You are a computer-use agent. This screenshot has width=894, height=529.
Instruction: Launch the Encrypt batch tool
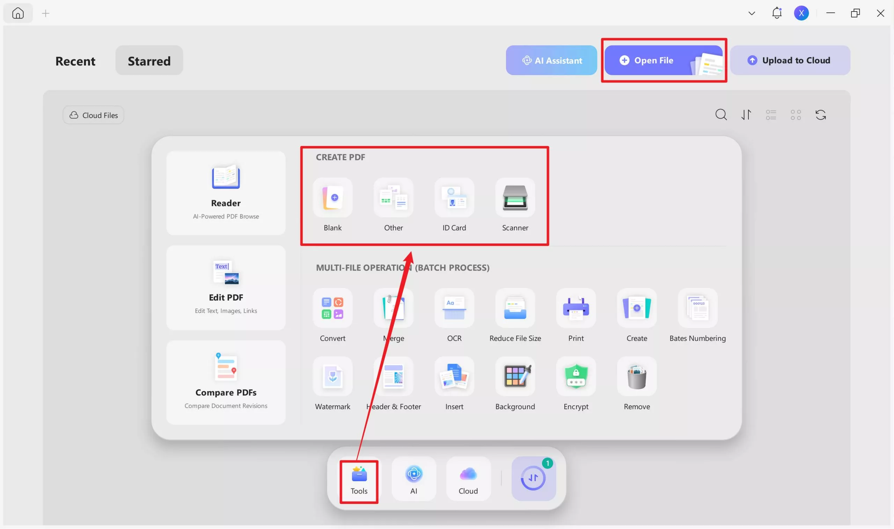coord(576,377)
